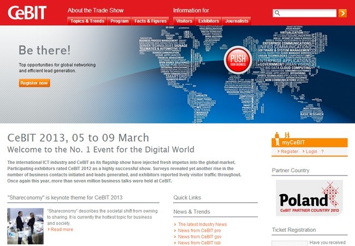The image size is (355, 246).
Task: Open the Visitors section
Action: [x=184, y=21]
